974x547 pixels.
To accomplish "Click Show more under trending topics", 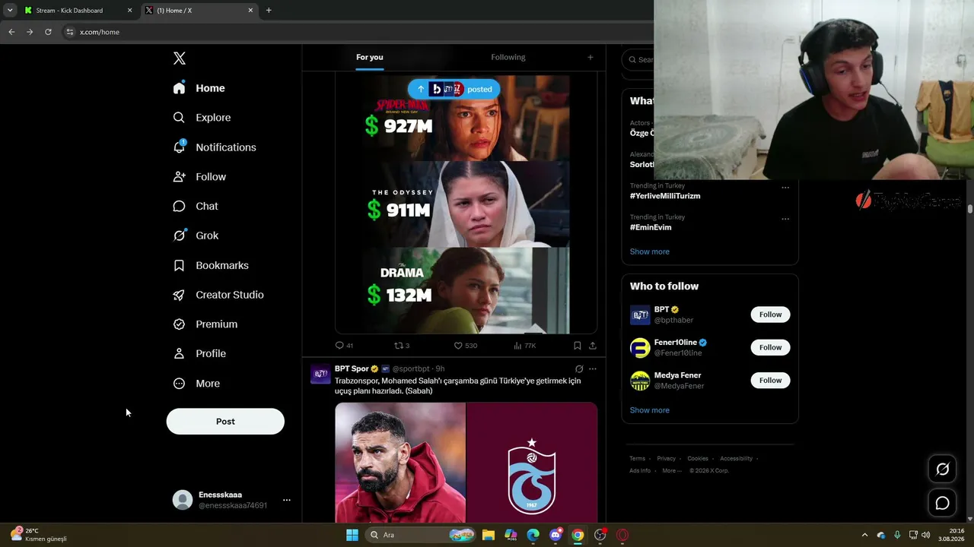I will pos(650,251).
